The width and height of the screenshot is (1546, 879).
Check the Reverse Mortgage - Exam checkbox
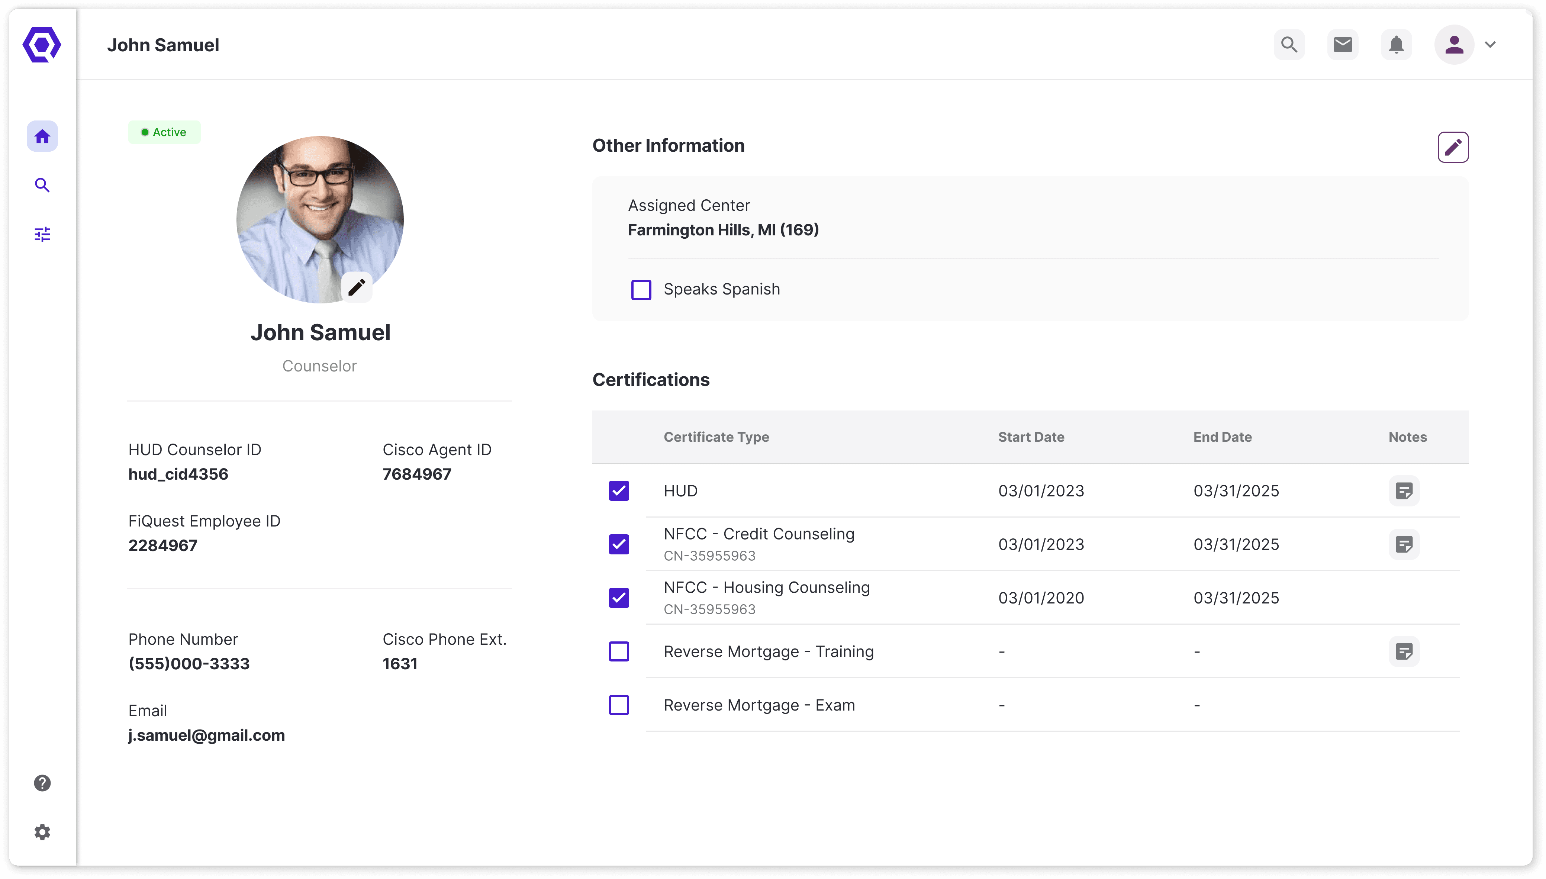pos(619,705)
